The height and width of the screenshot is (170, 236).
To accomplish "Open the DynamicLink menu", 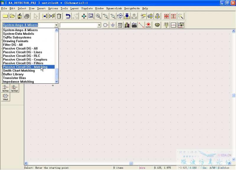I will (114, 9).
